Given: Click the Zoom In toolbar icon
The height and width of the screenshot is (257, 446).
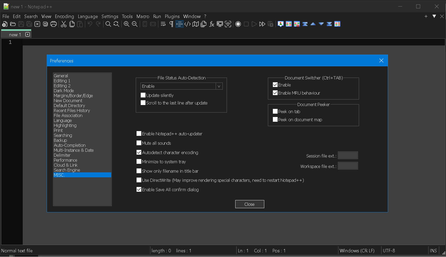Looking at the screenshot, I should [x=126, y=24].
